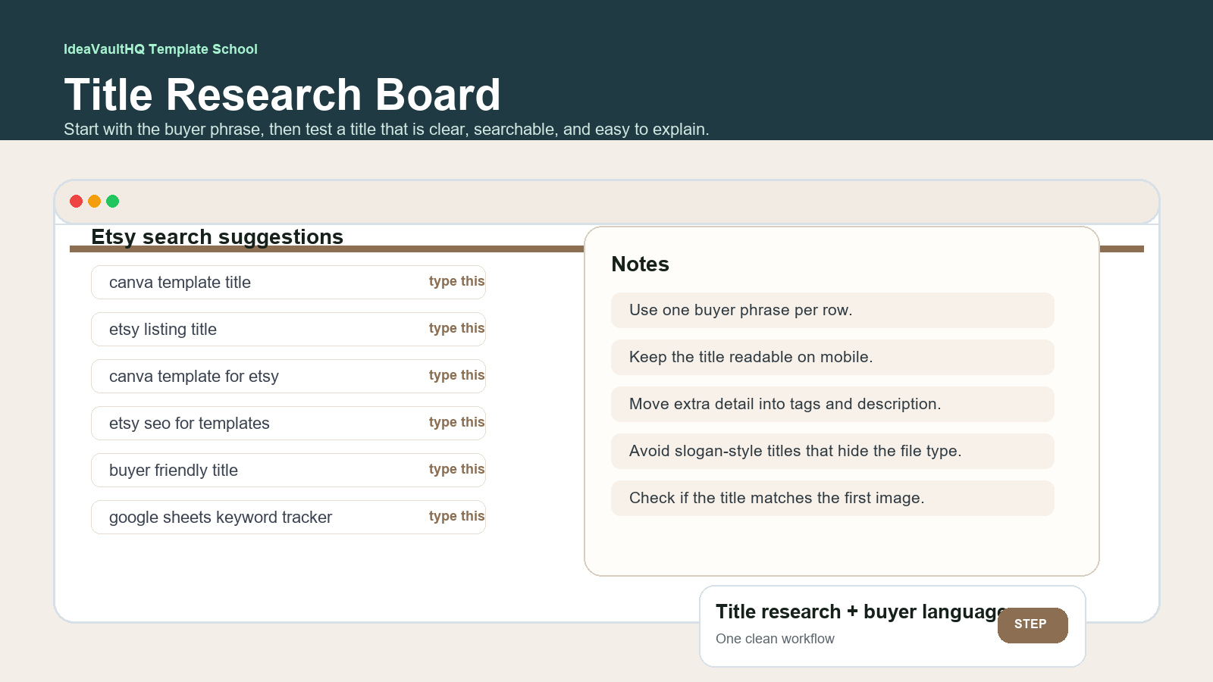Image resolution: width=1213 pixels, height=682 pixels.
Task: Click 'type this' for canva template title
Action: tap(456, 281)
